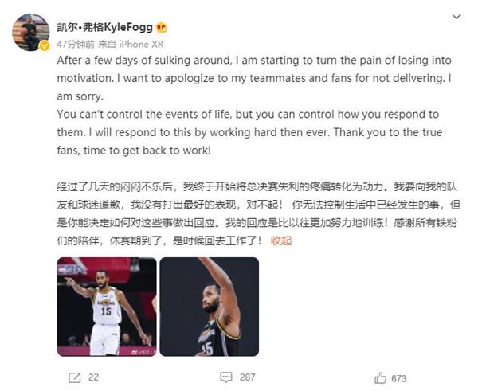Click the 来自 source label text
Image resolution: width=478 pixels, height=391 pixels.
point(107,44)
